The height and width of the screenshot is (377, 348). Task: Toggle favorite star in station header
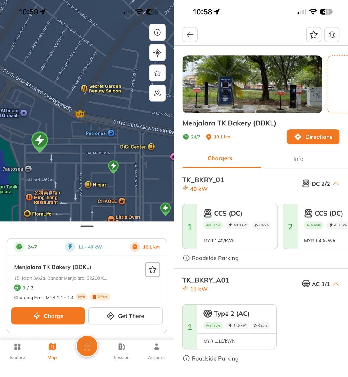pyautogui.click(x=314, y=35)
